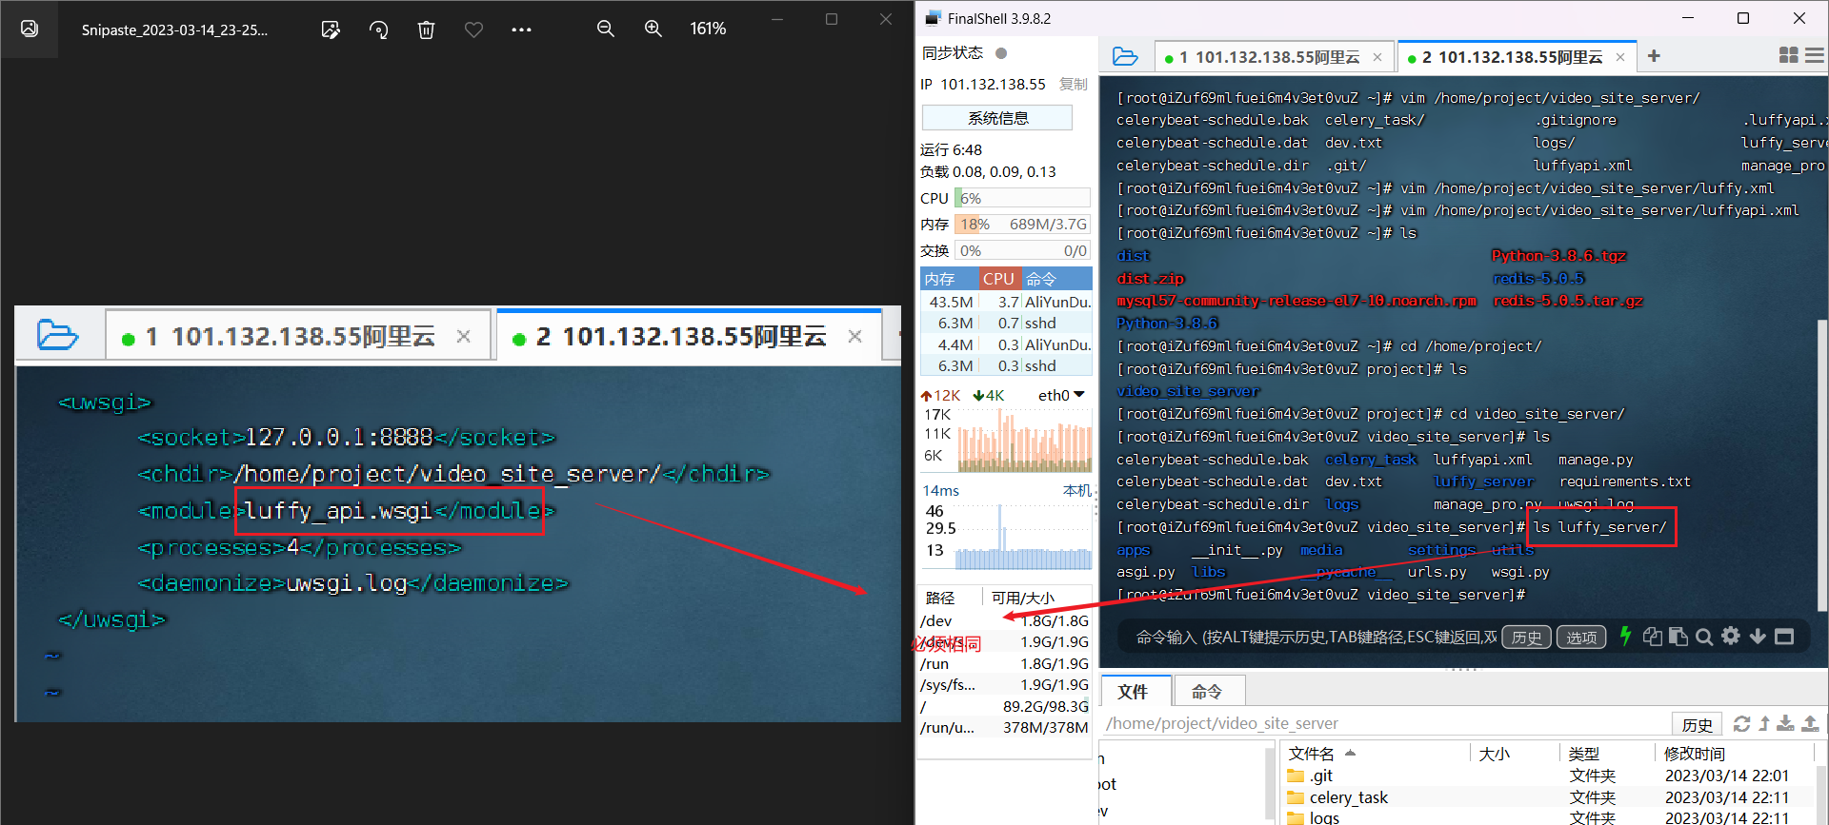Click the fullscreen window icon in terminal toolbar
Screen dimensions: 1829x825
pyautogui.click(x=1784, y=636)
